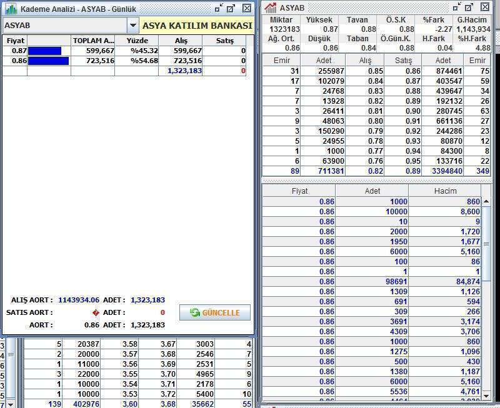This screenshot has width=500, height=408.
Task: Maximize the ASYAB order book window
Action: (471, 7)
